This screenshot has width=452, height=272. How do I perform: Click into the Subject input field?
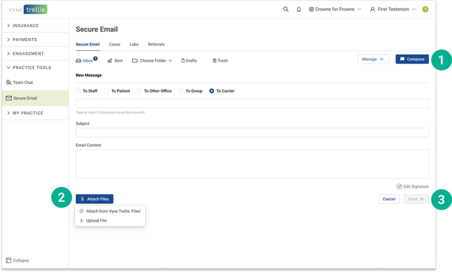[x=252, y=132]
